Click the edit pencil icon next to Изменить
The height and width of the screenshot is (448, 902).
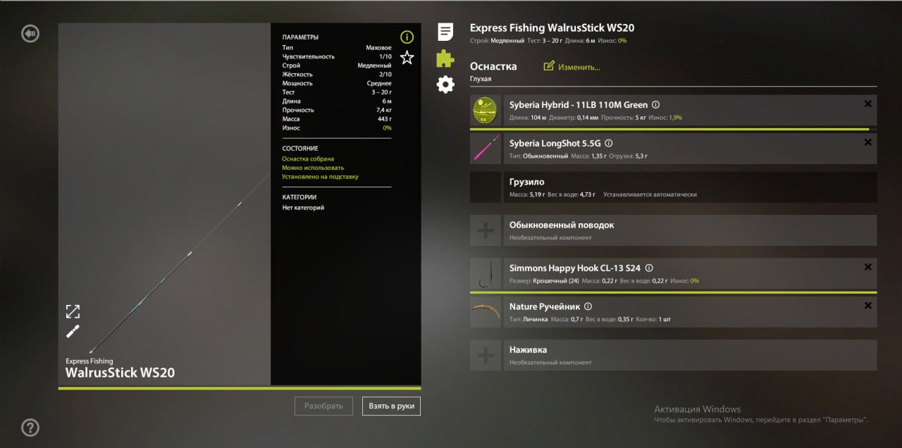(x=549, y=66)
